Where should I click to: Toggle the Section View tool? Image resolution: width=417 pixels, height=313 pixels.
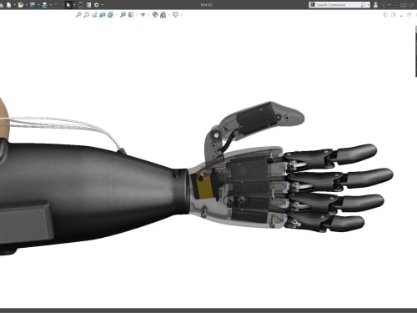pos(103,15)
